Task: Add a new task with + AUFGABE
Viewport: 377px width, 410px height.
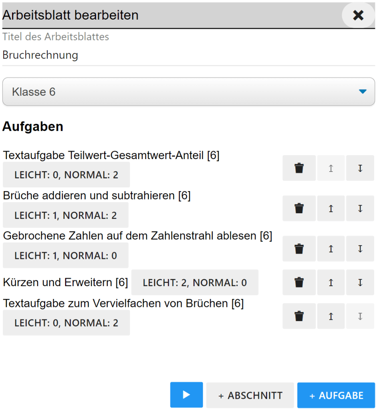Action: click(336, 396)
